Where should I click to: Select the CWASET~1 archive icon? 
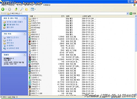click(30, 87)
